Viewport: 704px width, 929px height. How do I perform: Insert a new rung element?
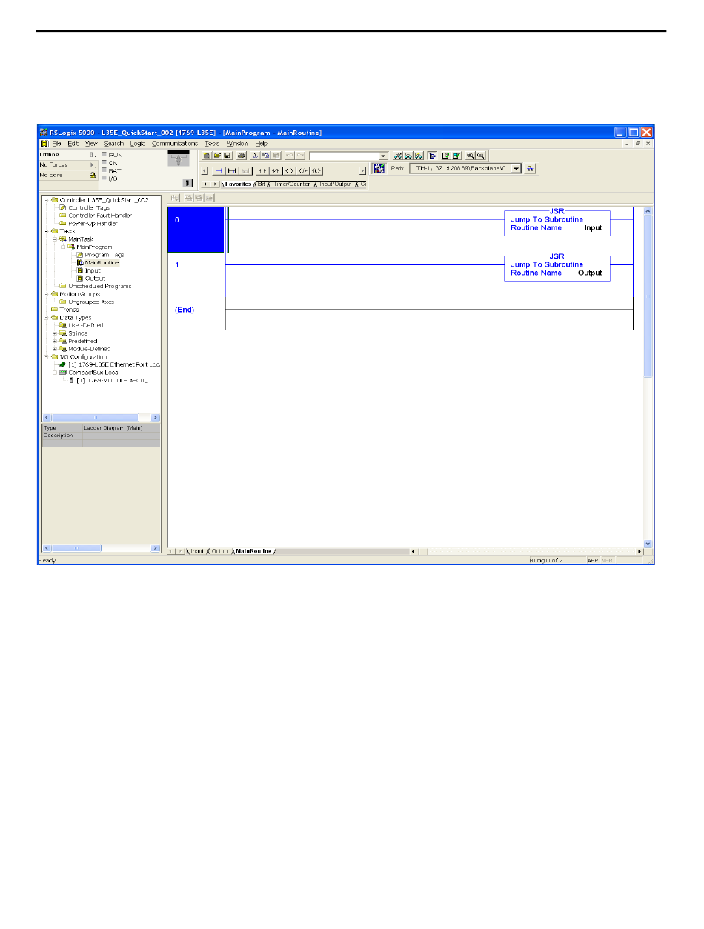click(x=219, y=170)
